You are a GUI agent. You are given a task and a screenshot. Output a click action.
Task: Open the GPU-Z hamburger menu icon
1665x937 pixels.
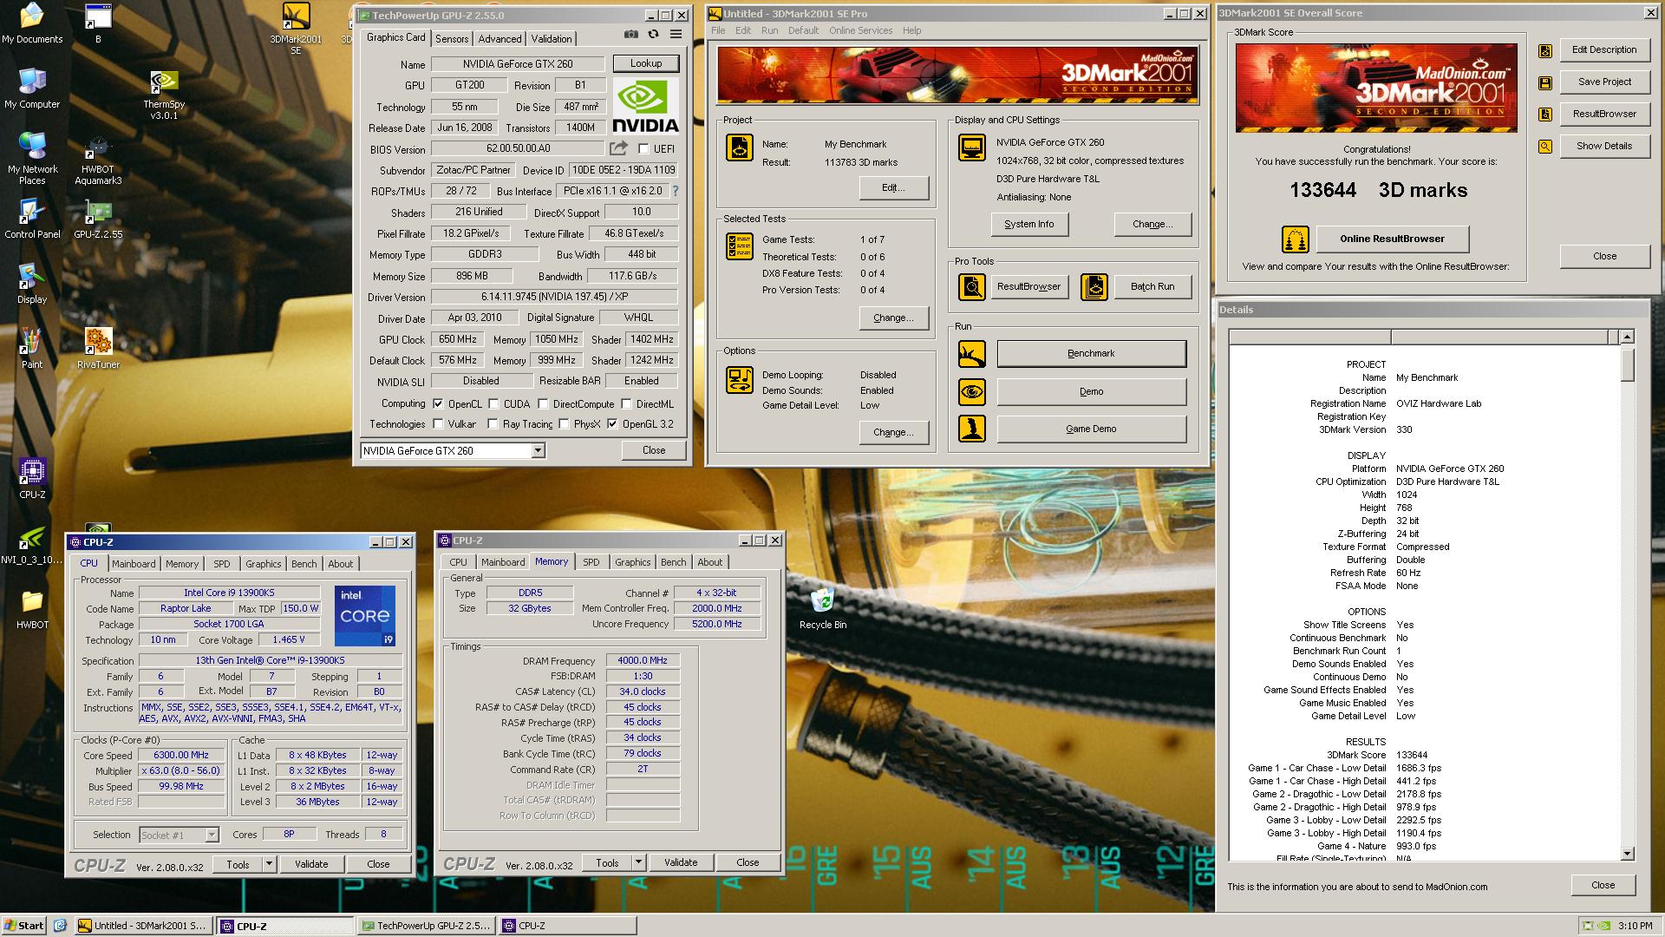coord(676,35)
